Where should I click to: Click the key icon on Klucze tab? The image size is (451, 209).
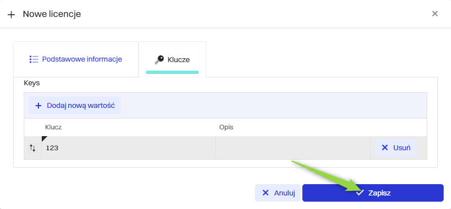[159, 60]
